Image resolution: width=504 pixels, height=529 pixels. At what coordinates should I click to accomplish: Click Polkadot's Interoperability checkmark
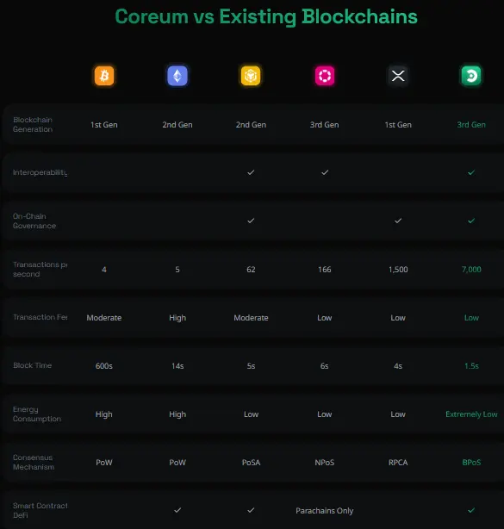coord(325,172)
